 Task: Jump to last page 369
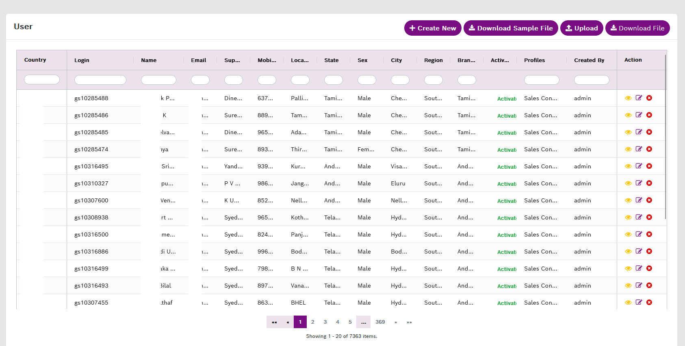coord(380,322)
